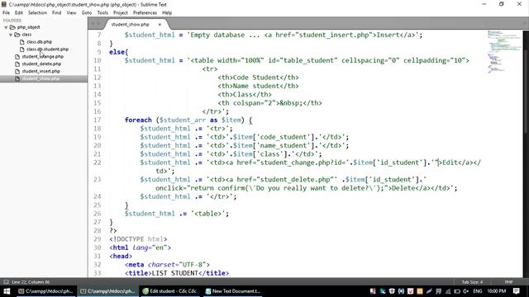Image resolution: width=529 pixels, height=297 pixels.
Task: Click the shield security tray icon
Action: click(392, 291)
